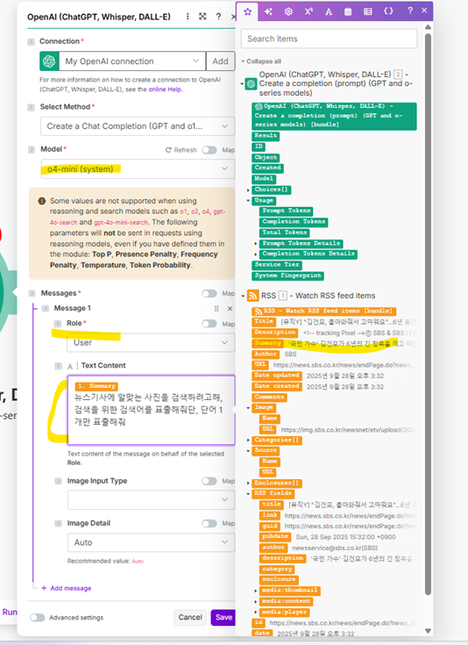Toggle the Map switch for Role
Screen dimensions: 468x645
[x=209, y=324]
